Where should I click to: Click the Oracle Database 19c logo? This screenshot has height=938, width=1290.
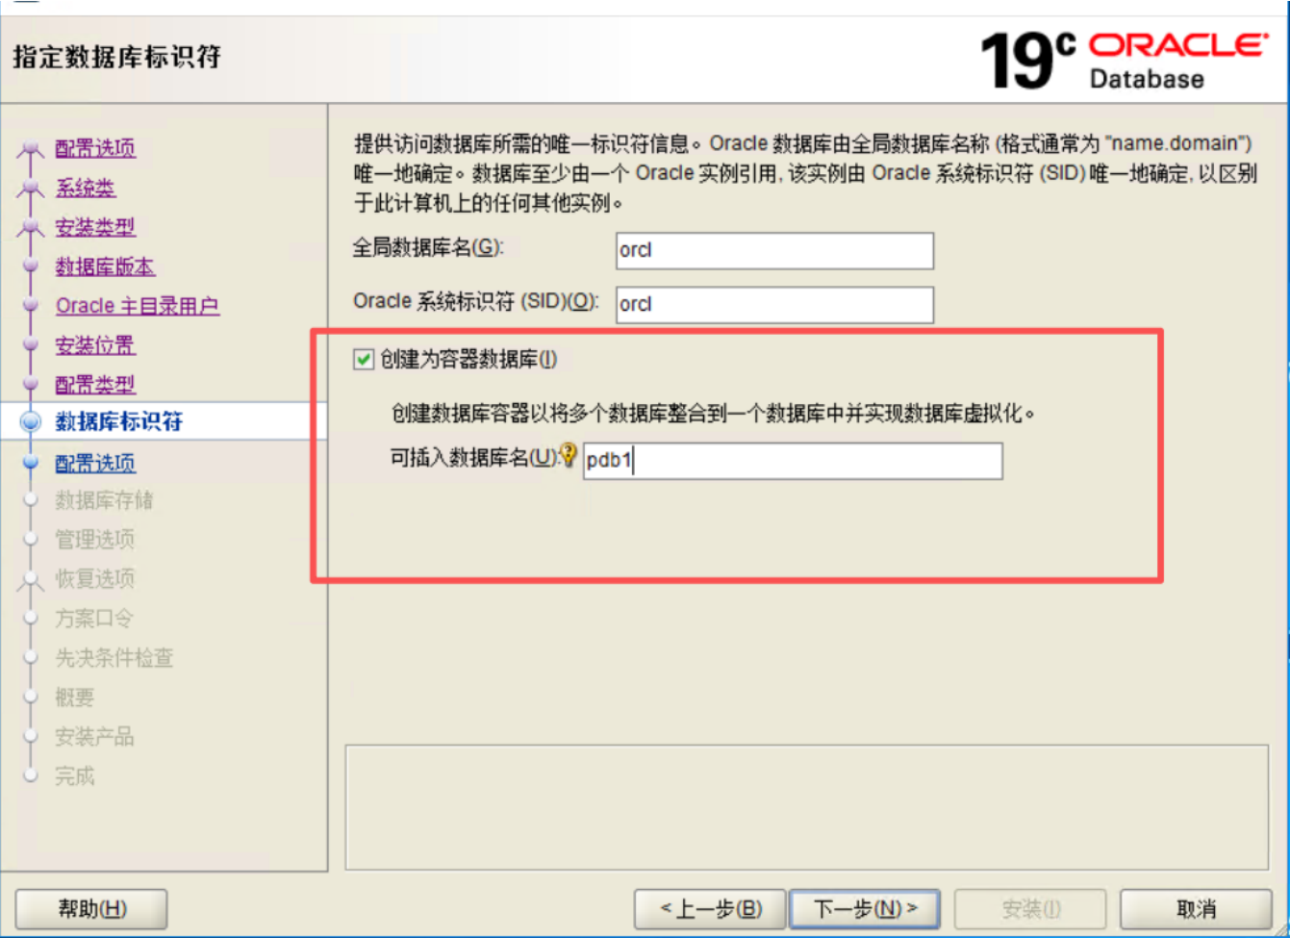tap(1124, 60)
